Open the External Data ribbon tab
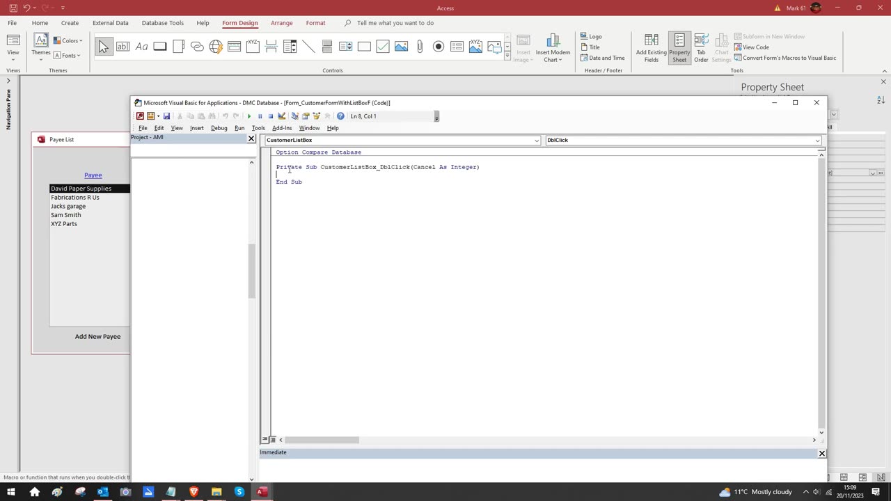Image resolution: width=891 pixels, height=501 pixels. (x=111, y=23)
